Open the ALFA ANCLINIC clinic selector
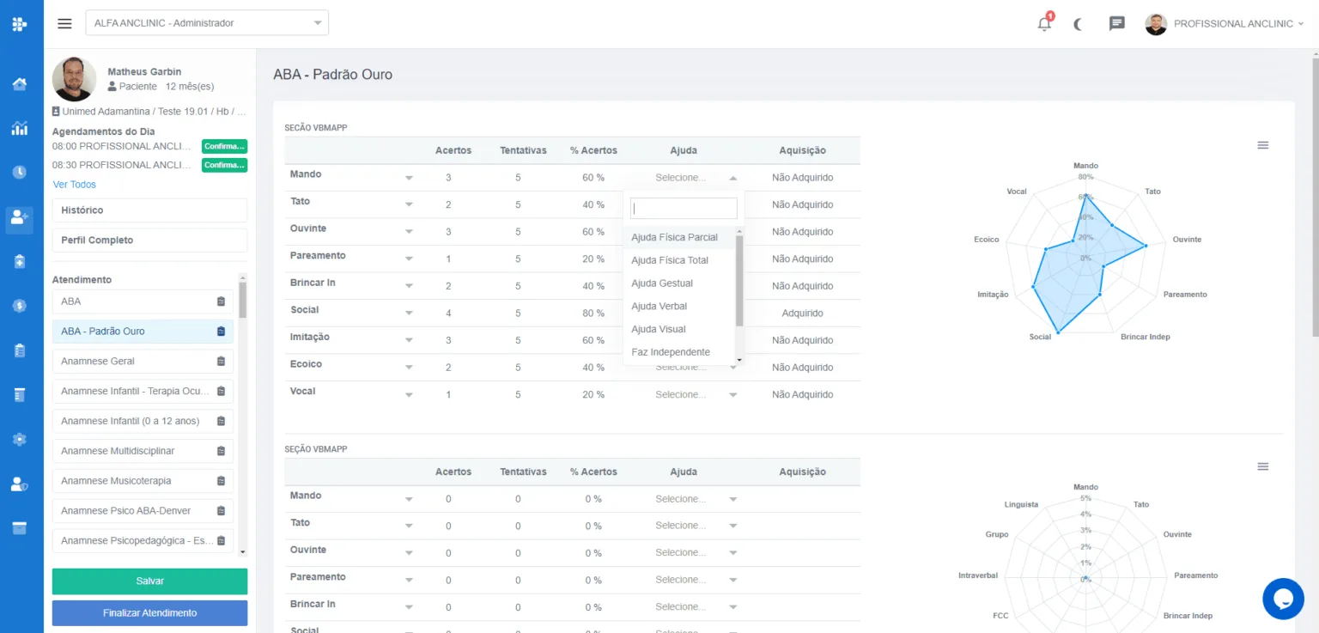This screenshot has height=633, width=1319. pyautogui.click(x=207, y=23)
